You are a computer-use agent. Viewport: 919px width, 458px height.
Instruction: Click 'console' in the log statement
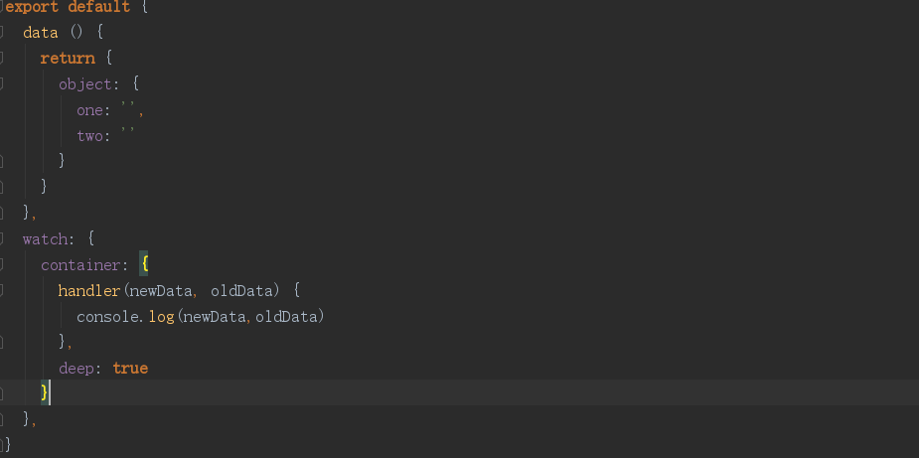tap(107, 317)
